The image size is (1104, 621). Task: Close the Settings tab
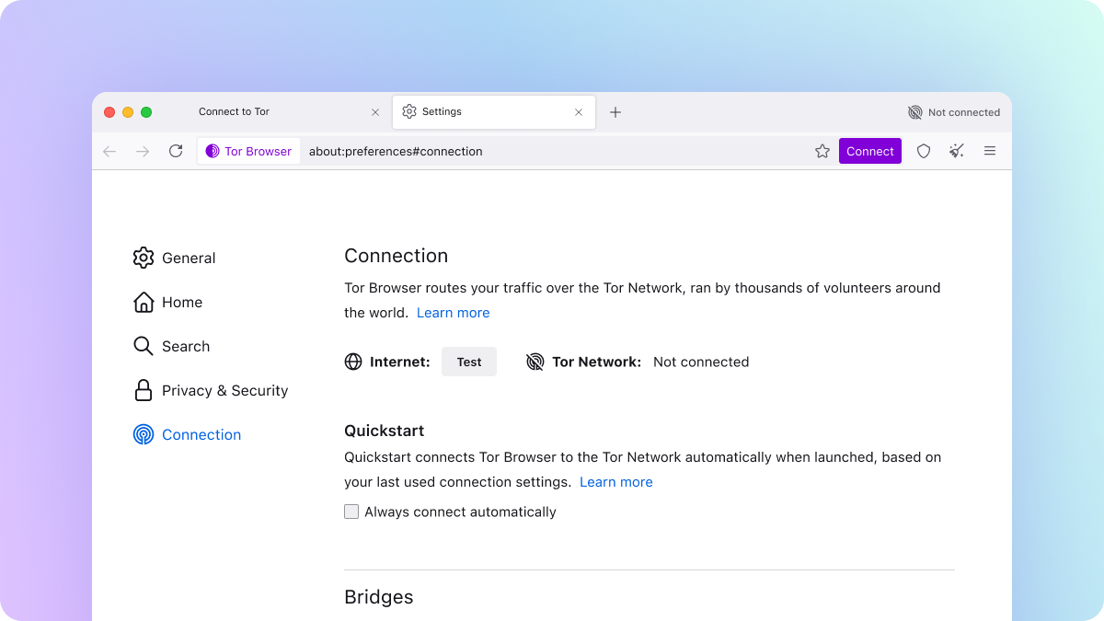click(x=579, y=112)
